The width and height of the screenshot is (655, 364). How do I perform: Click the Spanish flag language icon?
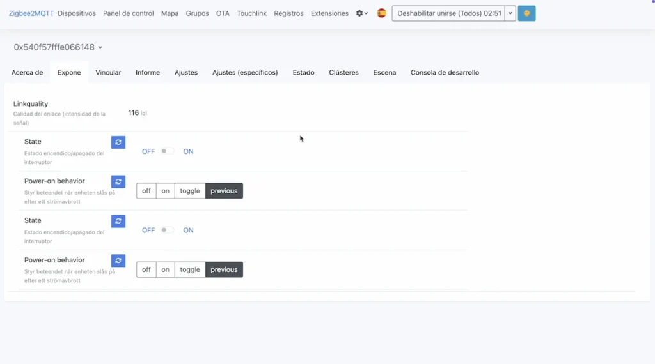click(x=382, y=13)
